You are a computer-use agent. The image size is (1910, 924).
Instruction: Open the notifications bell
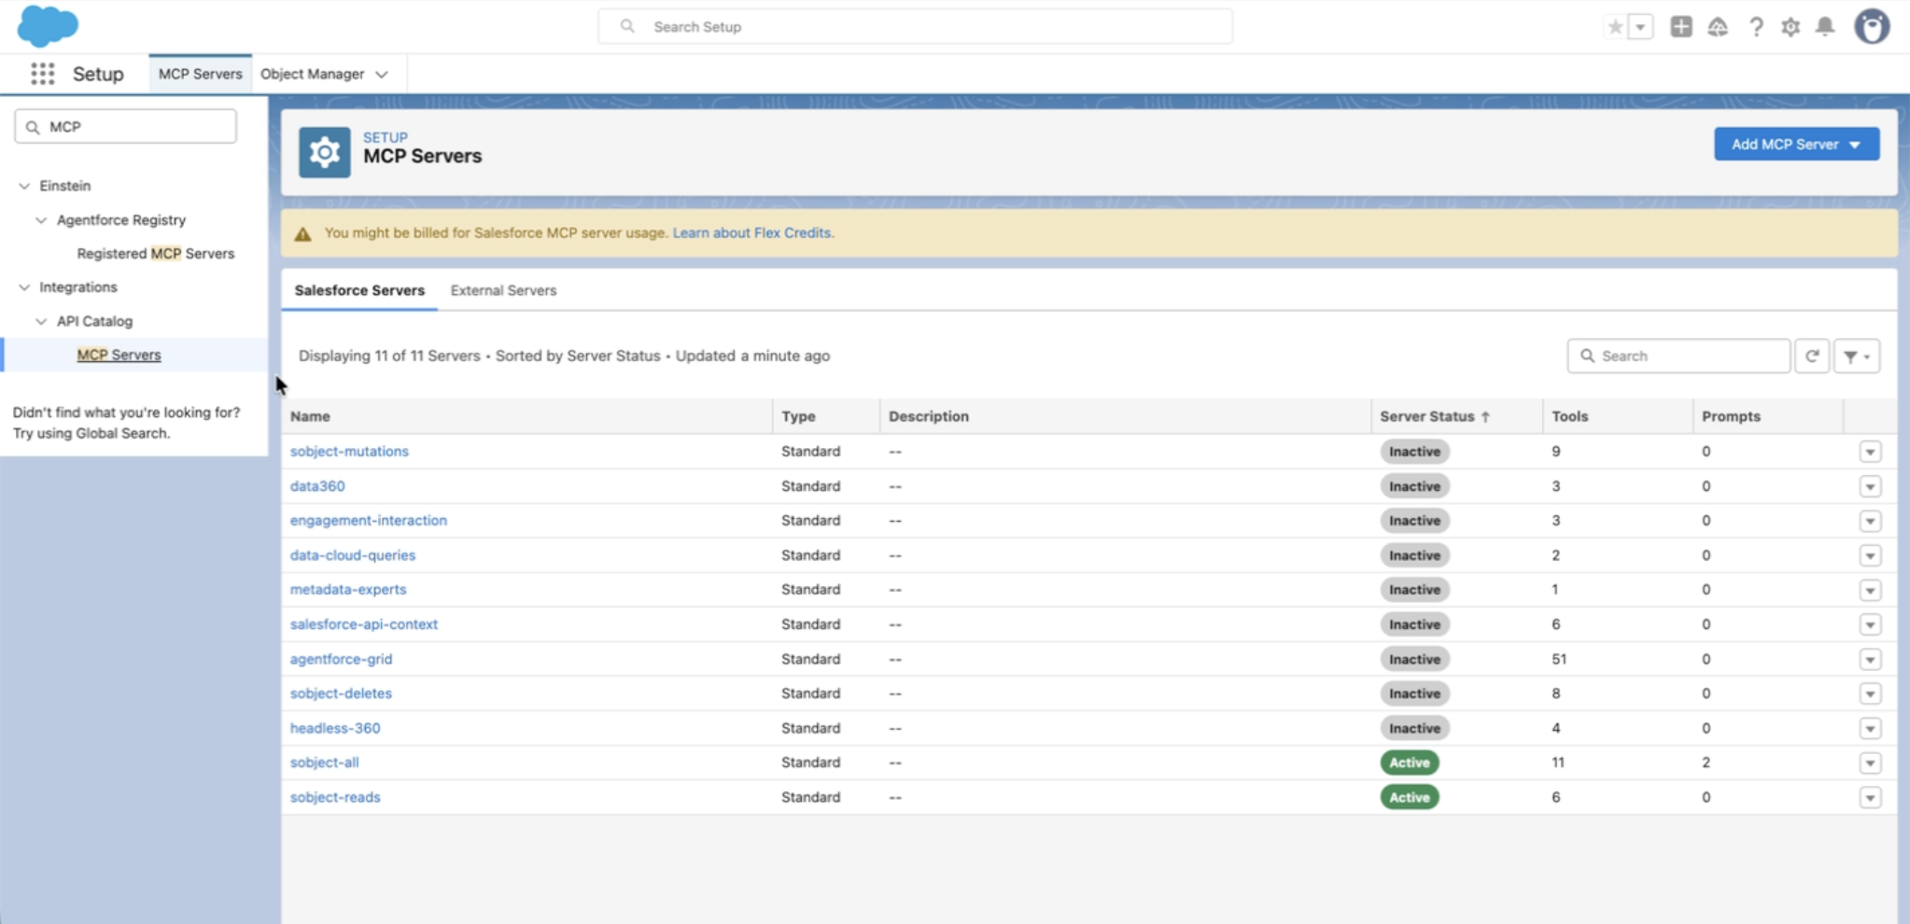(x=1825, y=27)
